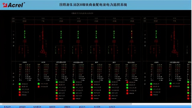Open the sixth tab in the bottom navigation bar
Image resolution: width=192 pixels, height=108 pixels.
tap(82, 107)
